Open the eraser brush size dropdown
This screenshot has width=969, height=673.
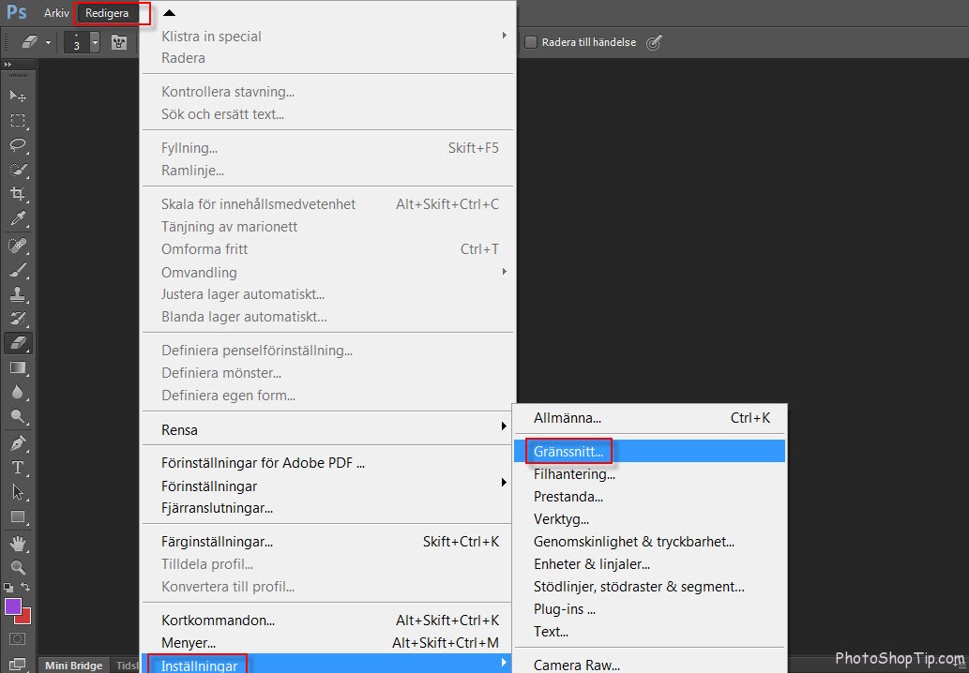[x=95, y=42]
